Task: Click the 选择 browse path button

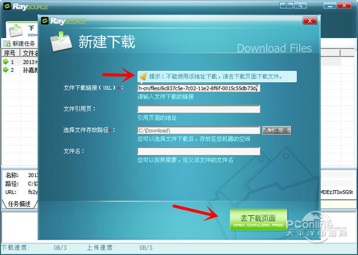Action: click(276, 131)
